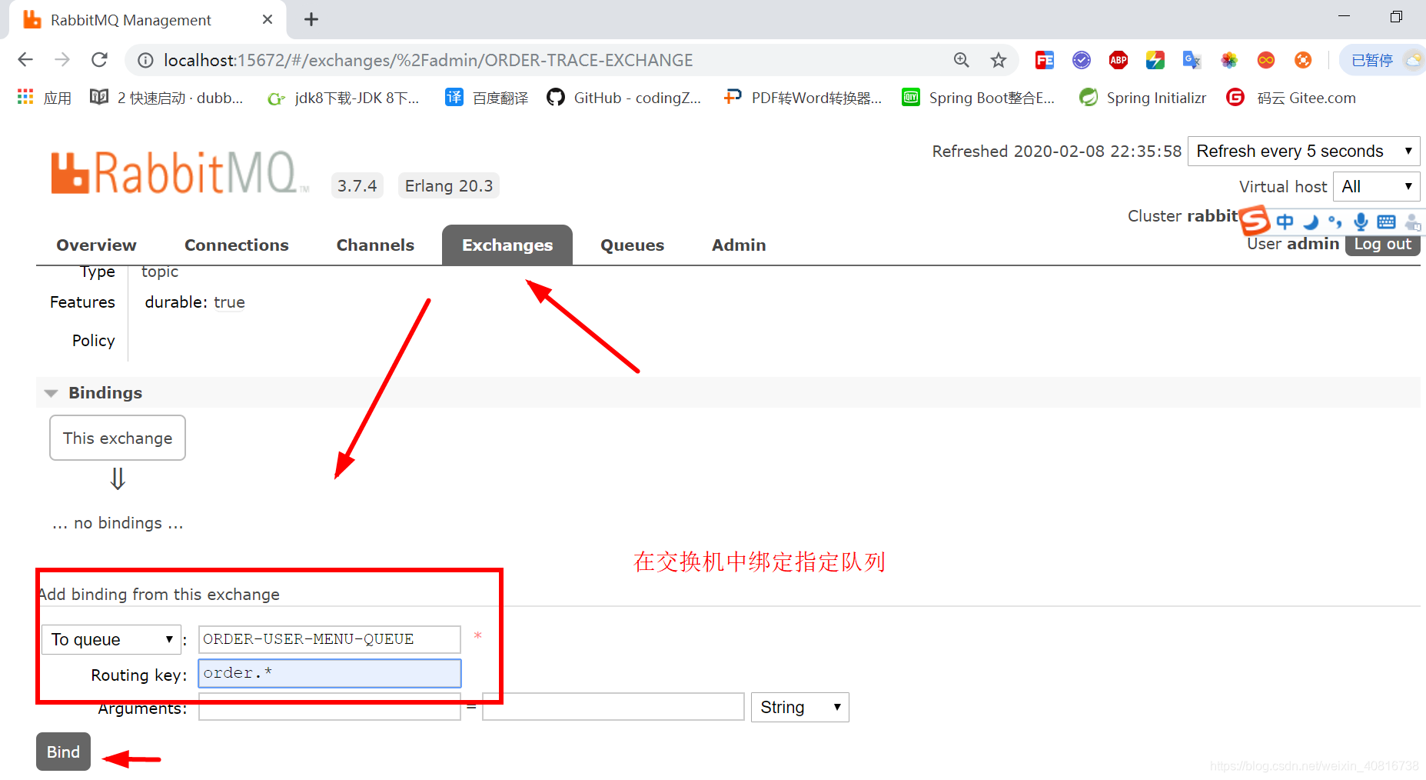The image size is (1426, 780).
Task: Click the address bar URL
Action: (428, 60)
